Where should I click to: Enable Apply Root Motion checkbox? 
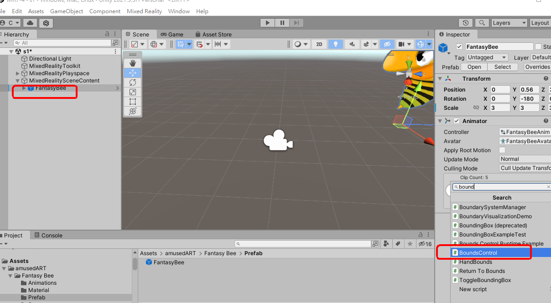[502, 150]
